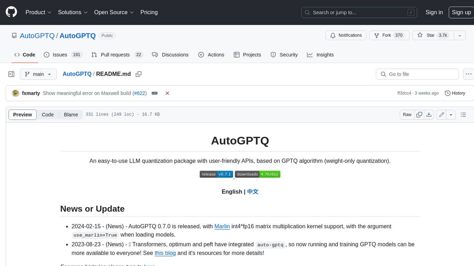Click the downloads 4.7k/day badge
The image size is (474, 266).
coord(258,174)
